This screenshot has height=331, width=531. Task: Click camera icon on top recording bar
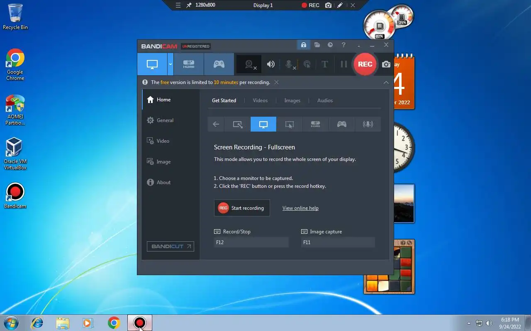(329, 5)
